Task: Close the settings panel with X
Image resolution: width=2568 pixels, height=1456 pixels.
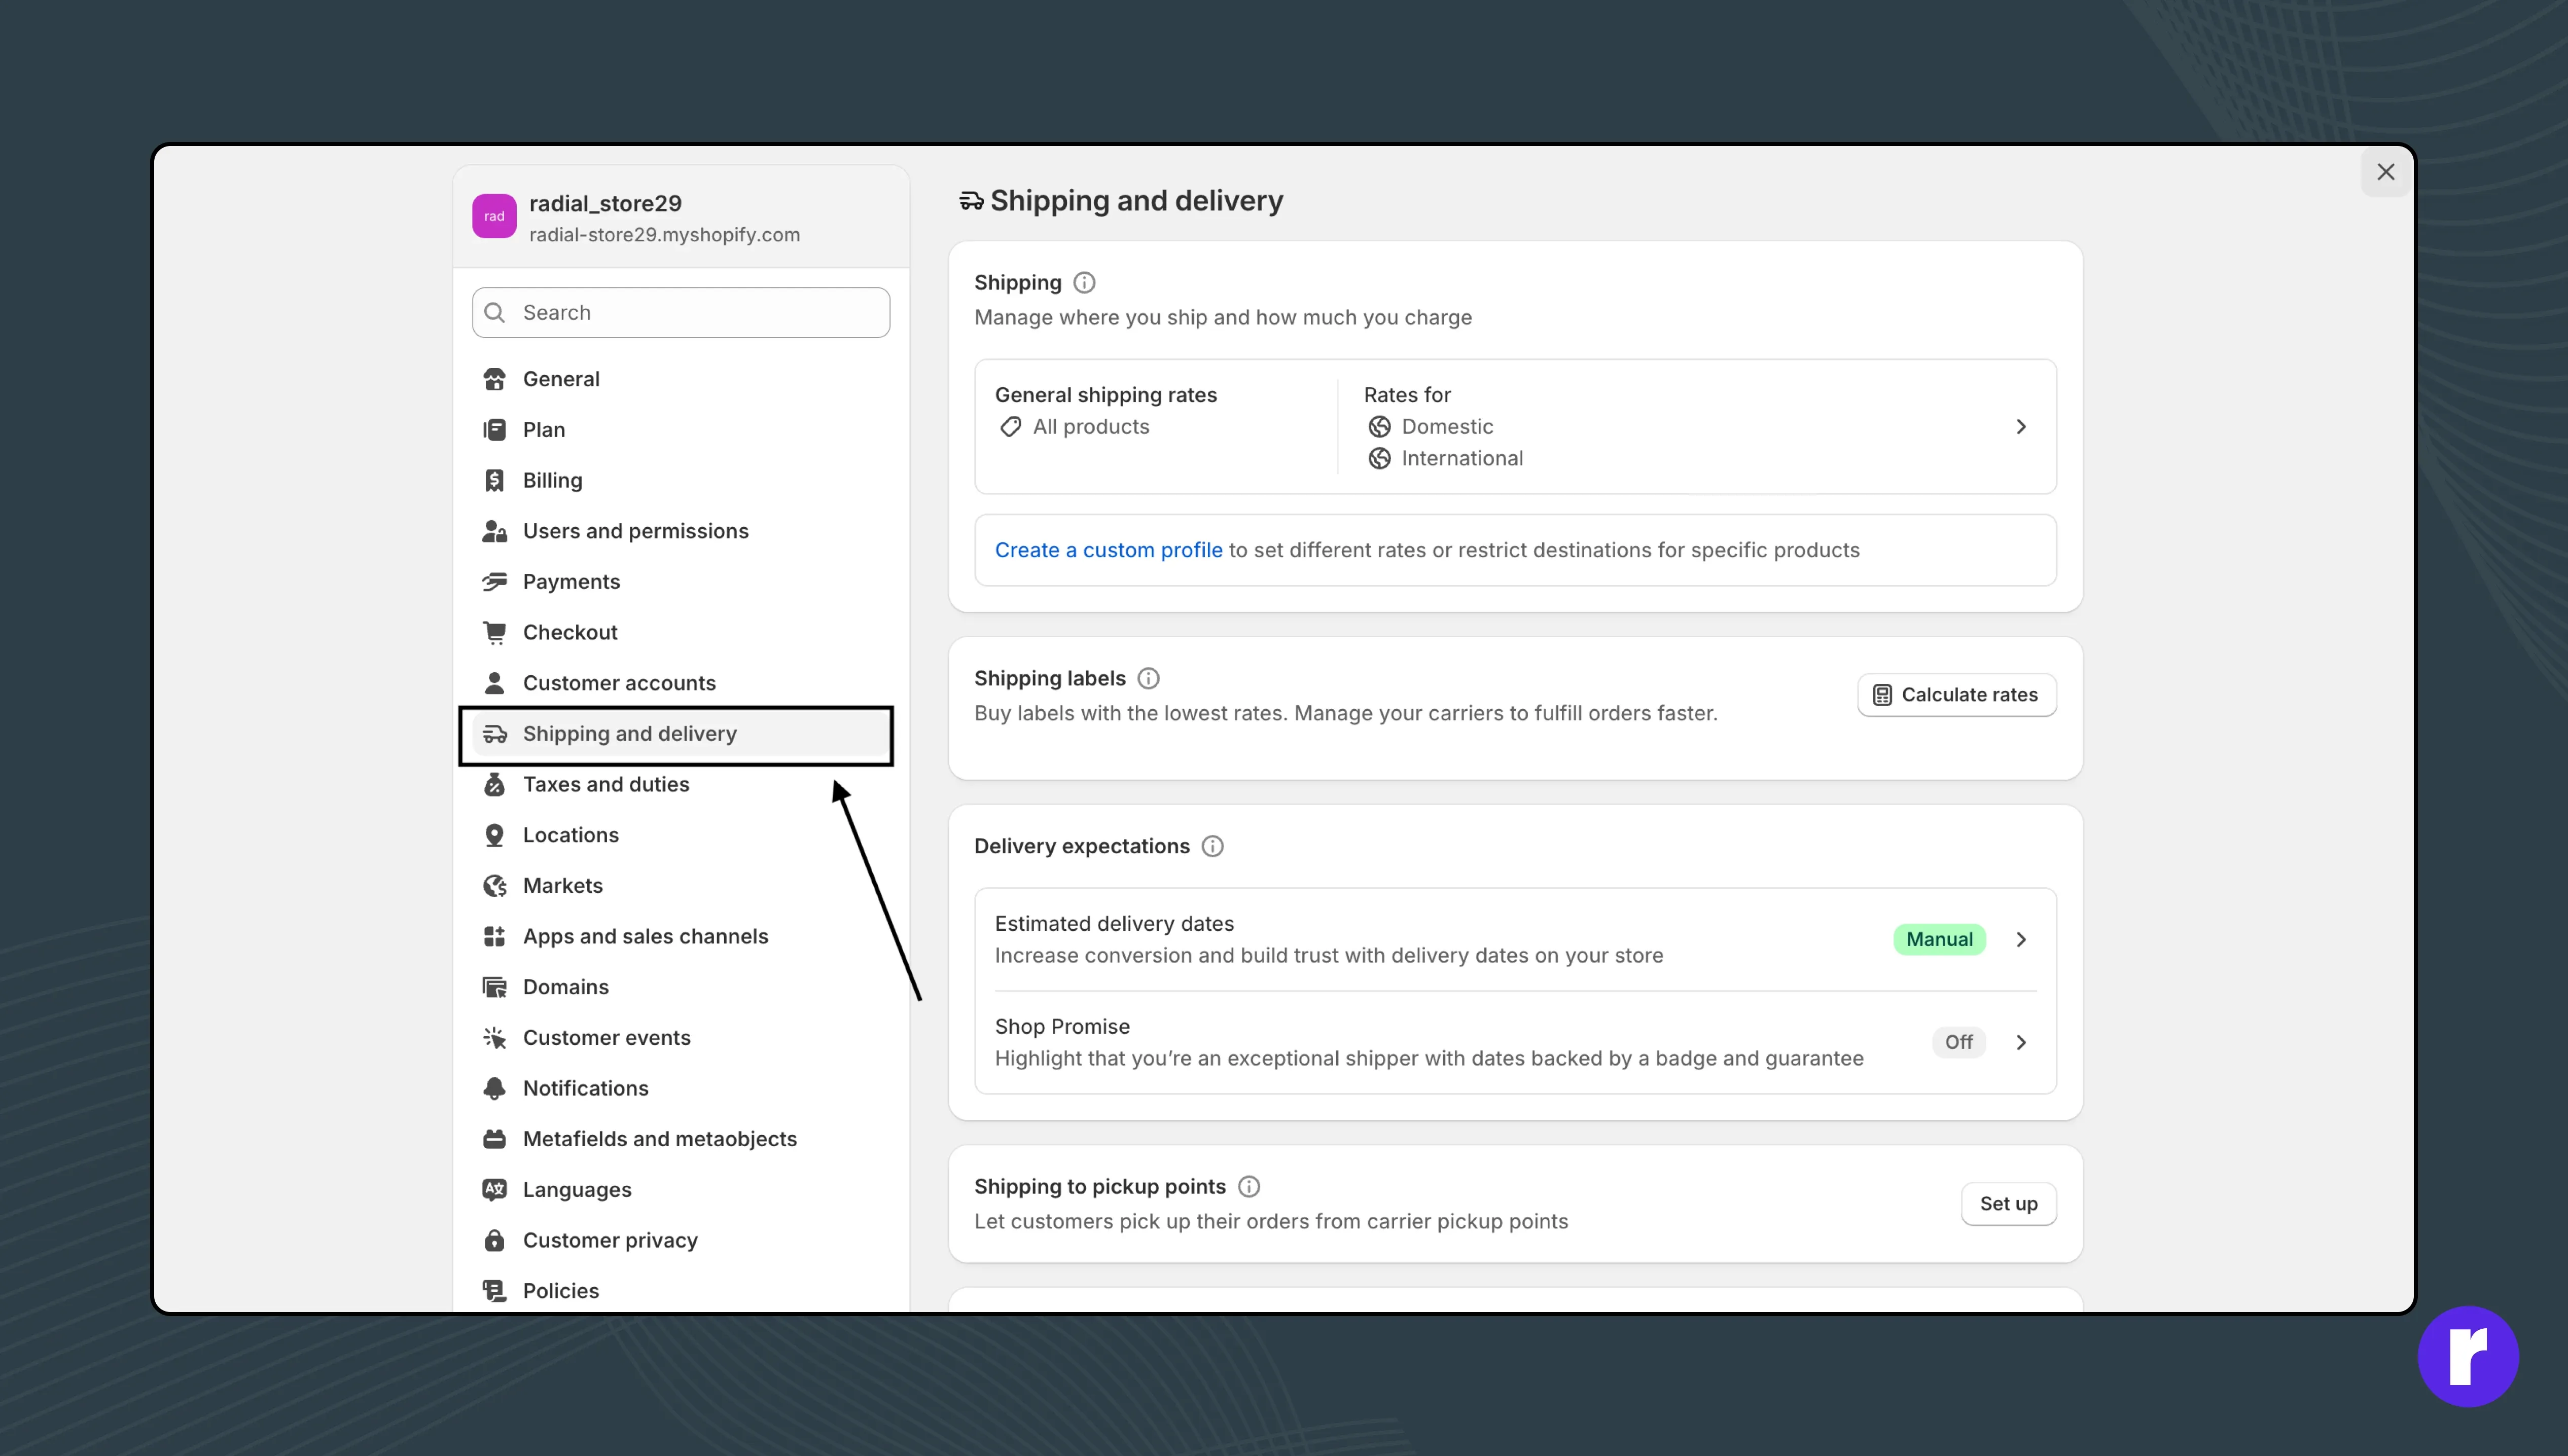Action: [x=2385, y=172]
